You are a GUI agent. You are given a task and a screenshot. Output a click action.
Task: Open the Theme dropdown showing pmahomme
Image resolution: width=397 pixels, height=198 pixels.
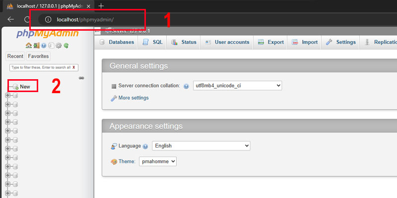pyautogui.click(x=158, y=161)
